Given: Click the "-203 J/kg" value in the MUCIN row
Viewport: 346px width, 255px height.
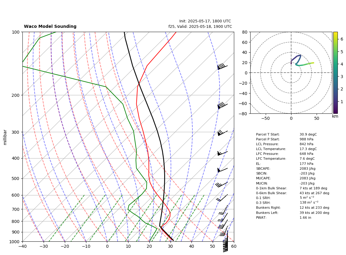Looking at the screenshot, I should coord(307,183).
